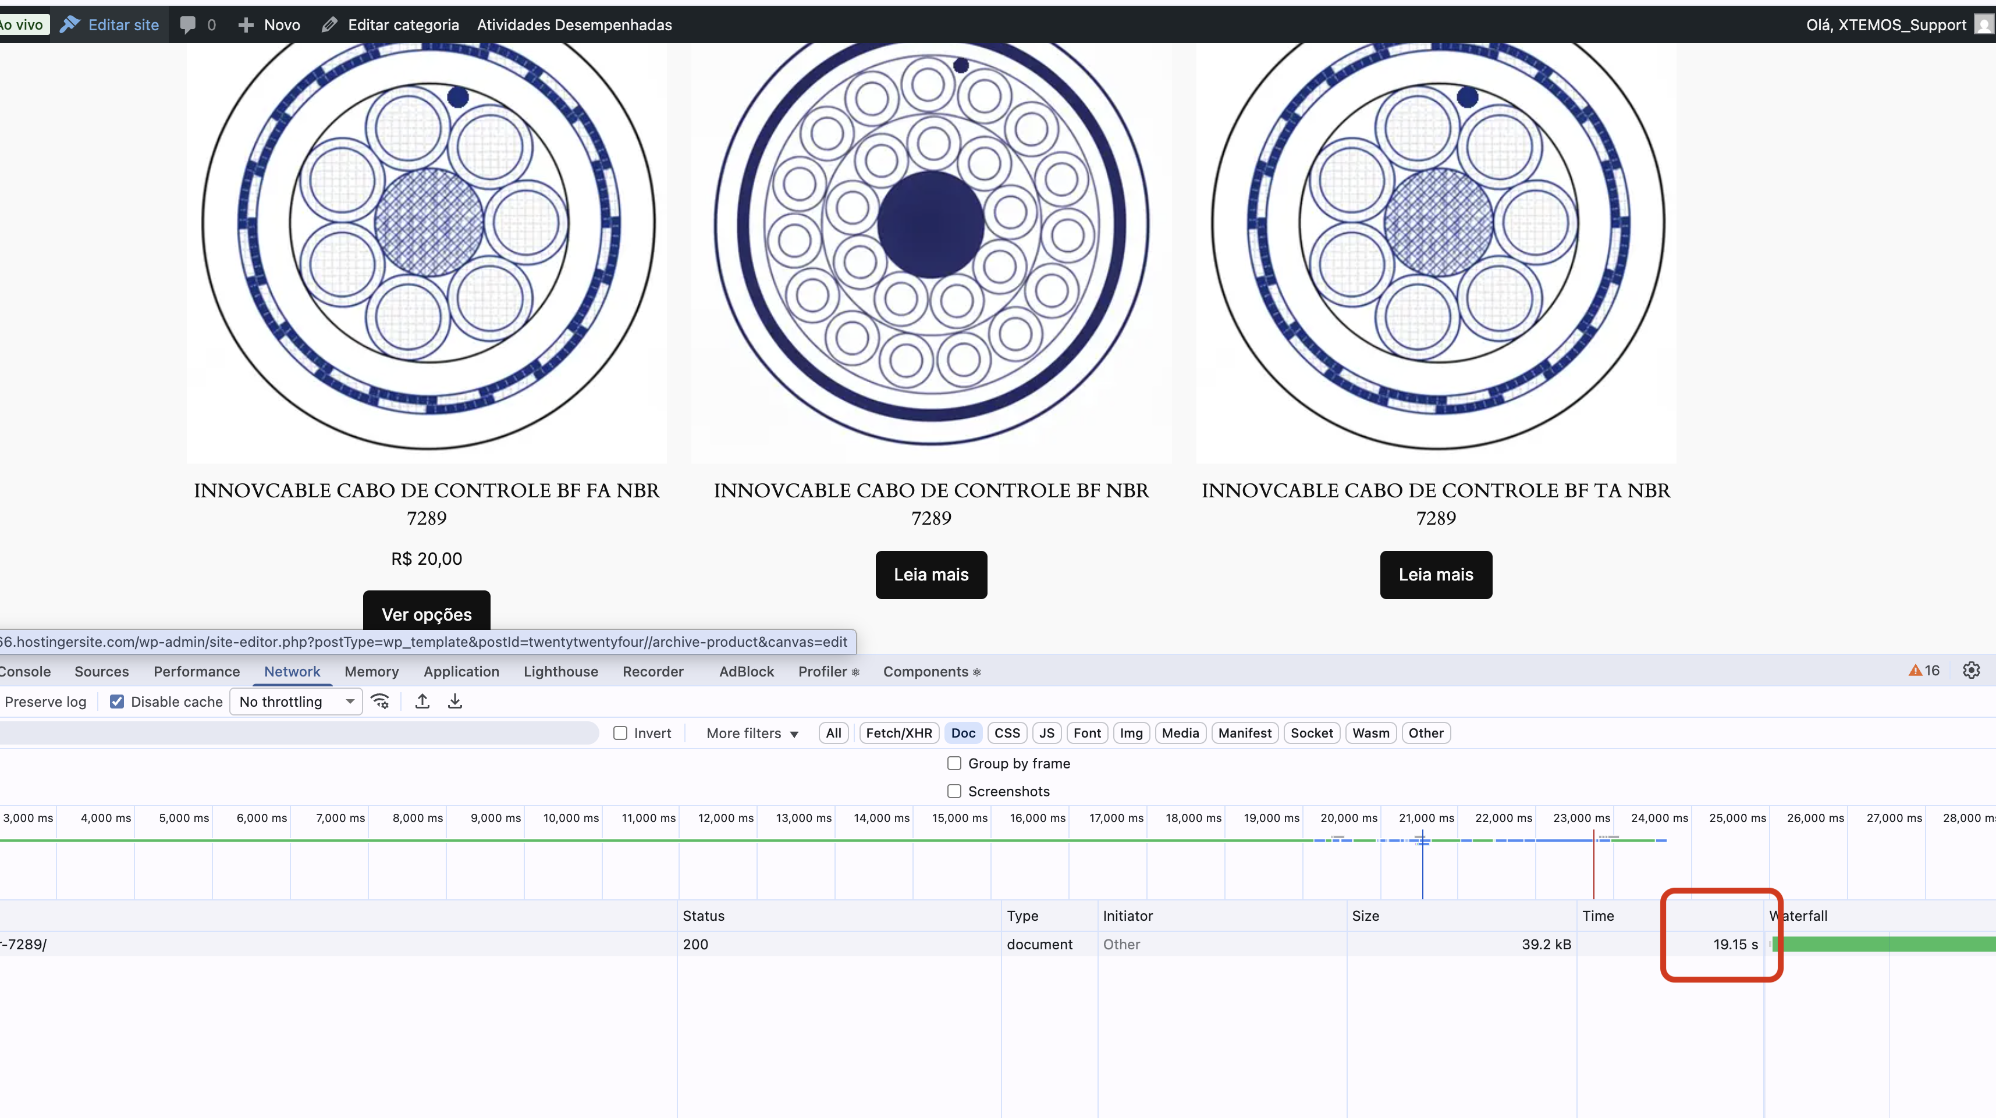This screenshot has height=1118, width=1996.
Task: Enable the Invert filter checkbox
Action: point(620,733)
